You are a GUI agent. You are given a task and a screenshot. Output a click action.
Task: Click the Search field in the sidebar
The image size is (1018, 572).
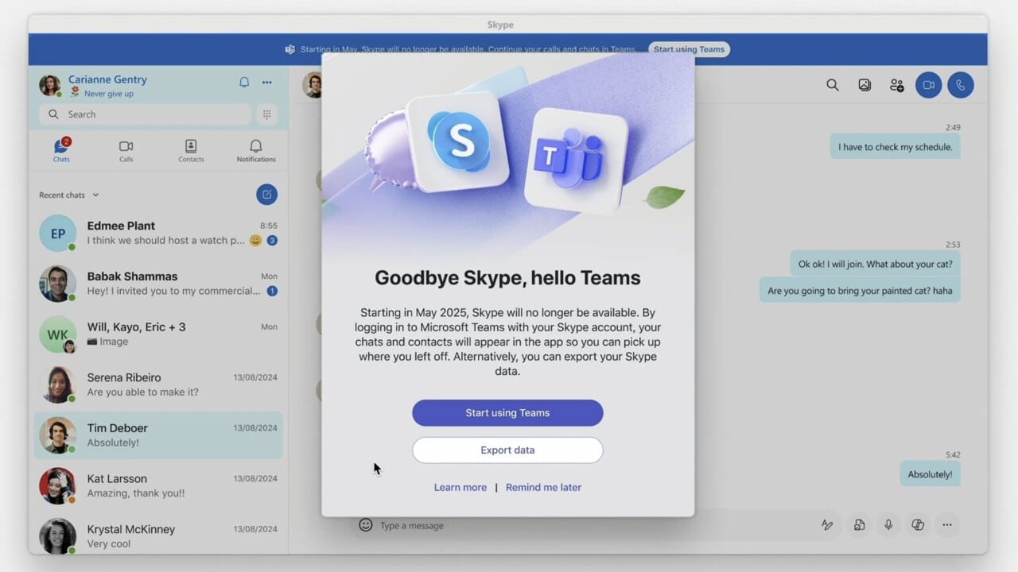coord(146,114)
